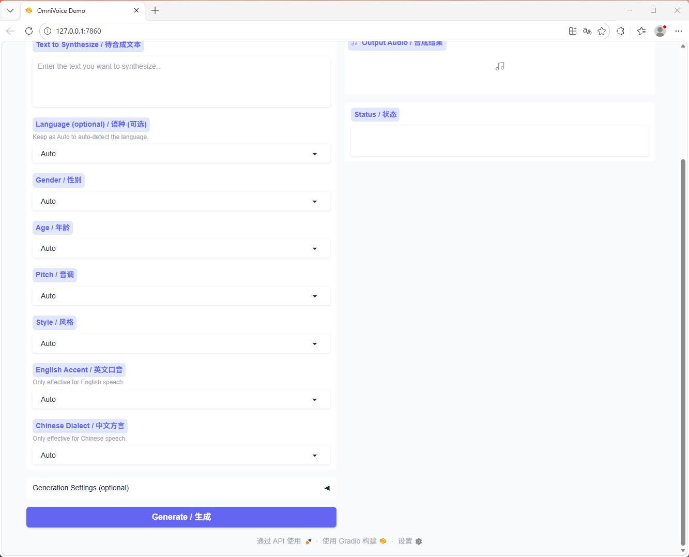
Task: Click the page vertical scrollbar thumb
Action: pyautogui.click(x=683, y=352)
